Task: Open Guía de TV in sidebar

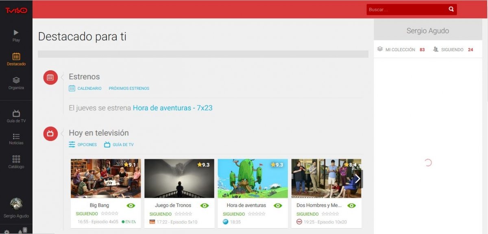Action: [x=16, y=116]
